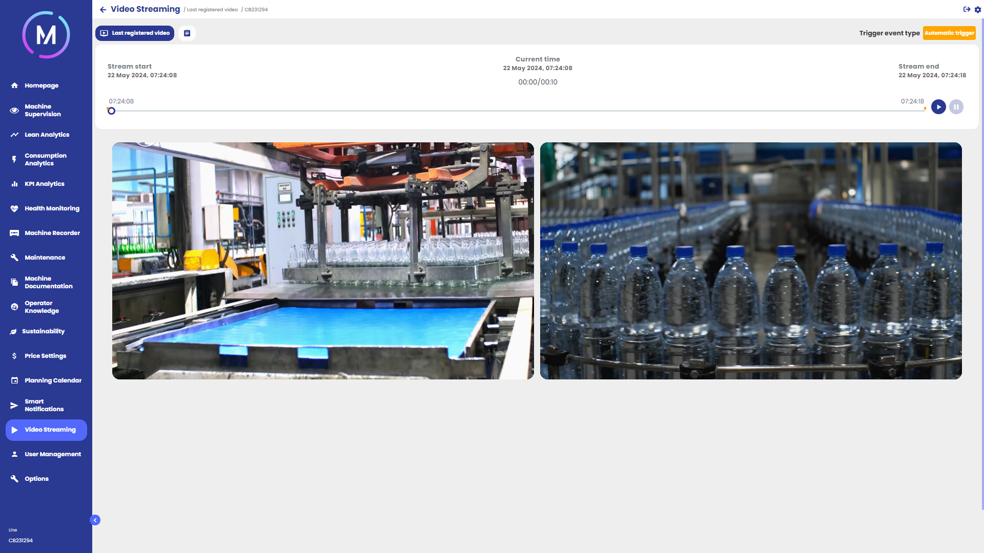Collapse the sidebar with chevron button
The height and width of the screenshot is (553, 984).
click(95, 520)
